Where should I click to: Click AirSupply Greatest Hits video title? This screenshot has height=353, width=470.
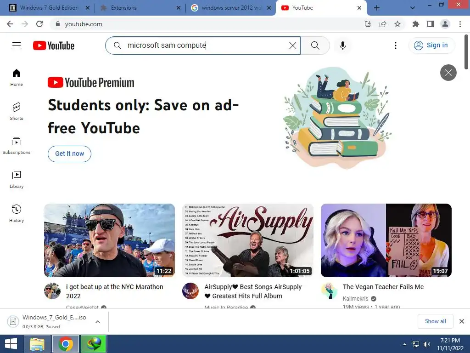[253, 291]
